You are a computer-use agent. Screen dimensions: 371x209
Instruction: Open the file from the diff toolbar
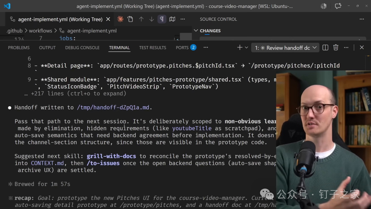pos(130,19)
